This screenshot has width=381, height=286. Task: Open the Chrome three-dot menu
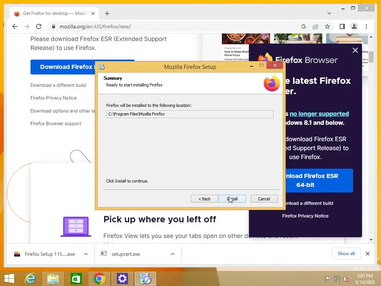366,26
